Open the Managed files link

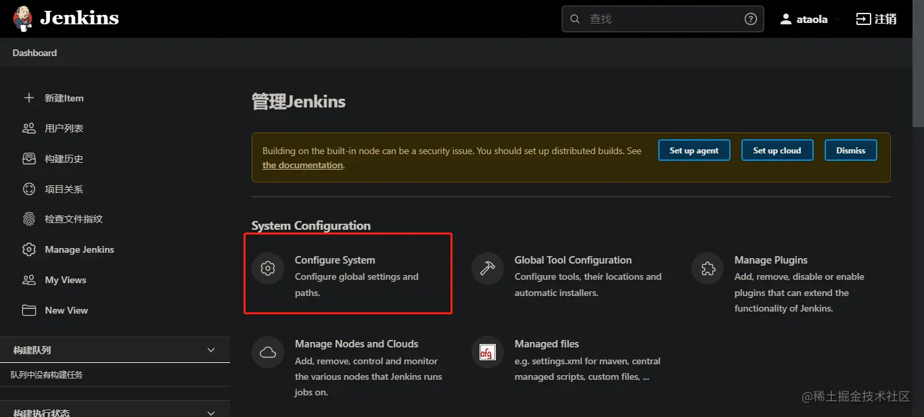click(547, 344)
